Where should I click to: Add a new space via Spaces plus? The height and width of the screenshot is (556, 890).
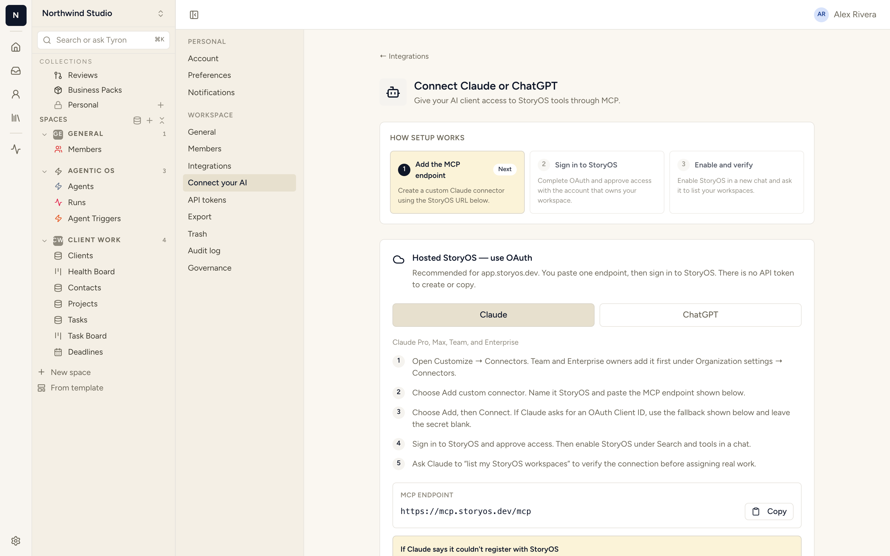[x=150, y=120]
